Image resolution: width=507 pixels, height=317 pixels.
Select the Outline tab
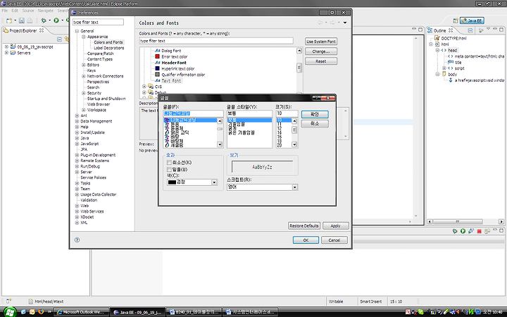pyautogui.click(x=439, y=30)
